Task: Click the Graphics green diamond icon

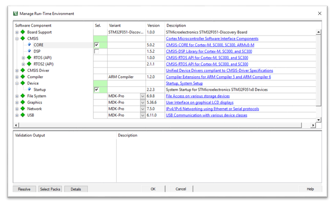Action: (23, 102)
